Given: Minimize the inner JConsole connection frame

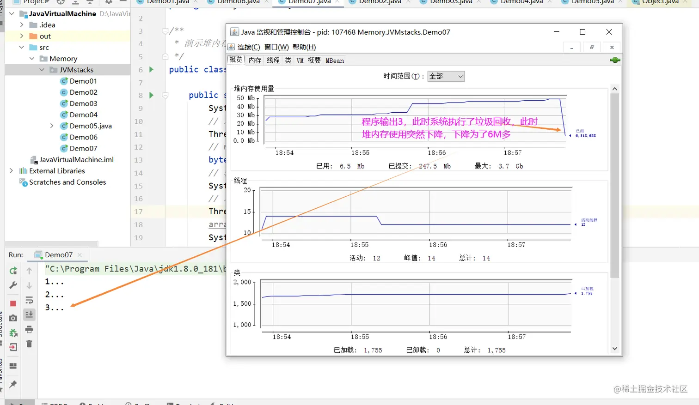Looking at the screenshot, I should pos(572,47).
